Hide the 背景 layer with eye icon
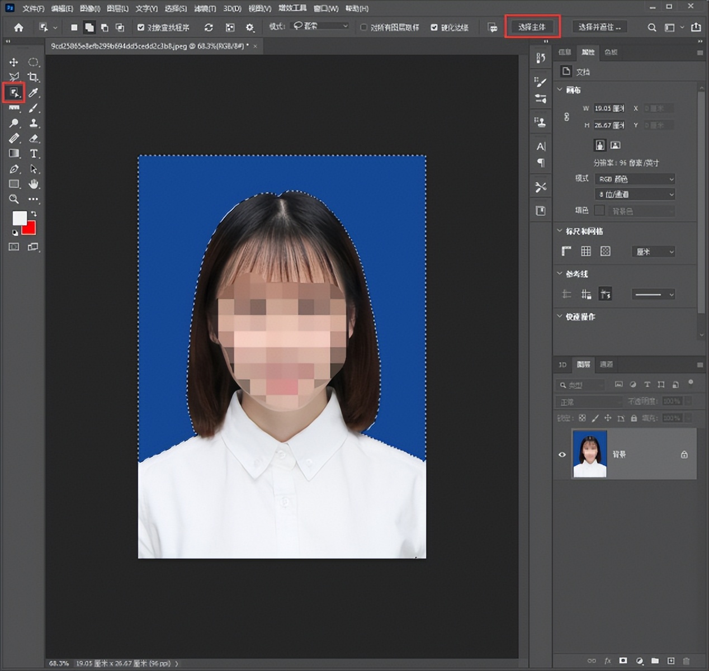The image size is (709, 671). click(563, 455)
